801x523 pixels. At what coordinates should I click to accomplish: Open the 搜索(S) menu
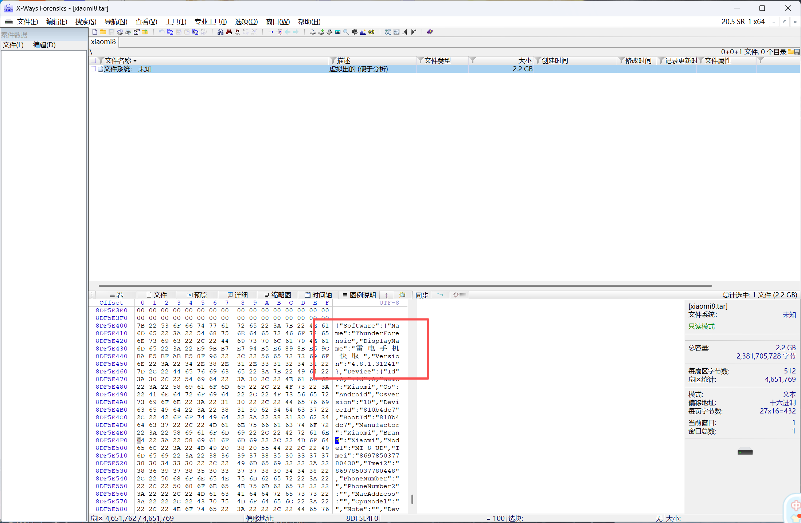(86, 21)
